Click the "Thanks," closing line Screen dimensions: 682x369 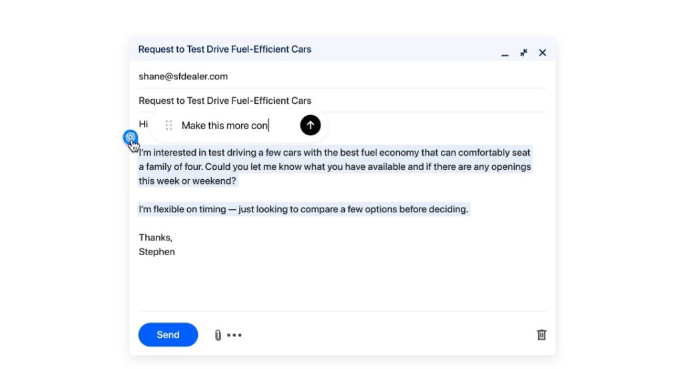pyautogui.click(x=155, y=238)
